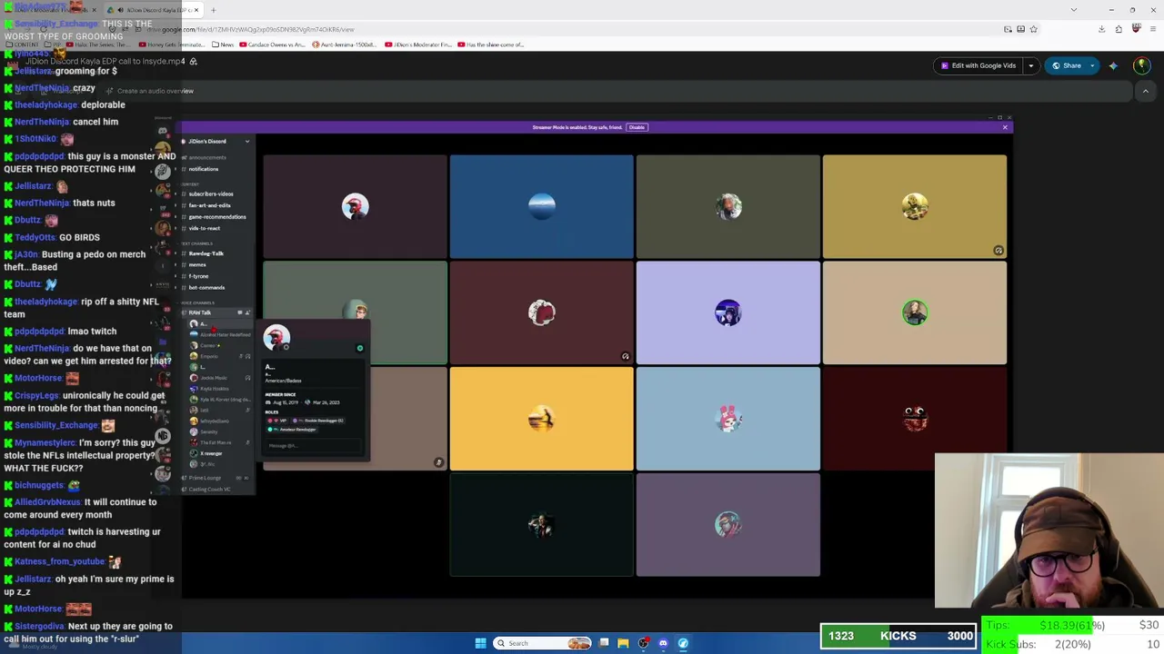Screen dimensions: 1164x654
Task: Select the tan tile with green-ringed avatar
Action: tap(914, 312)
